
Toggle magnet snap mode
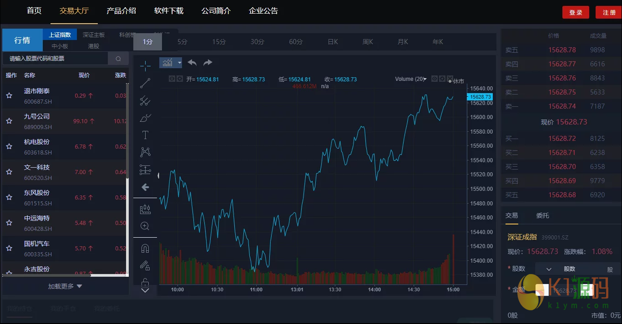(145, 249)
